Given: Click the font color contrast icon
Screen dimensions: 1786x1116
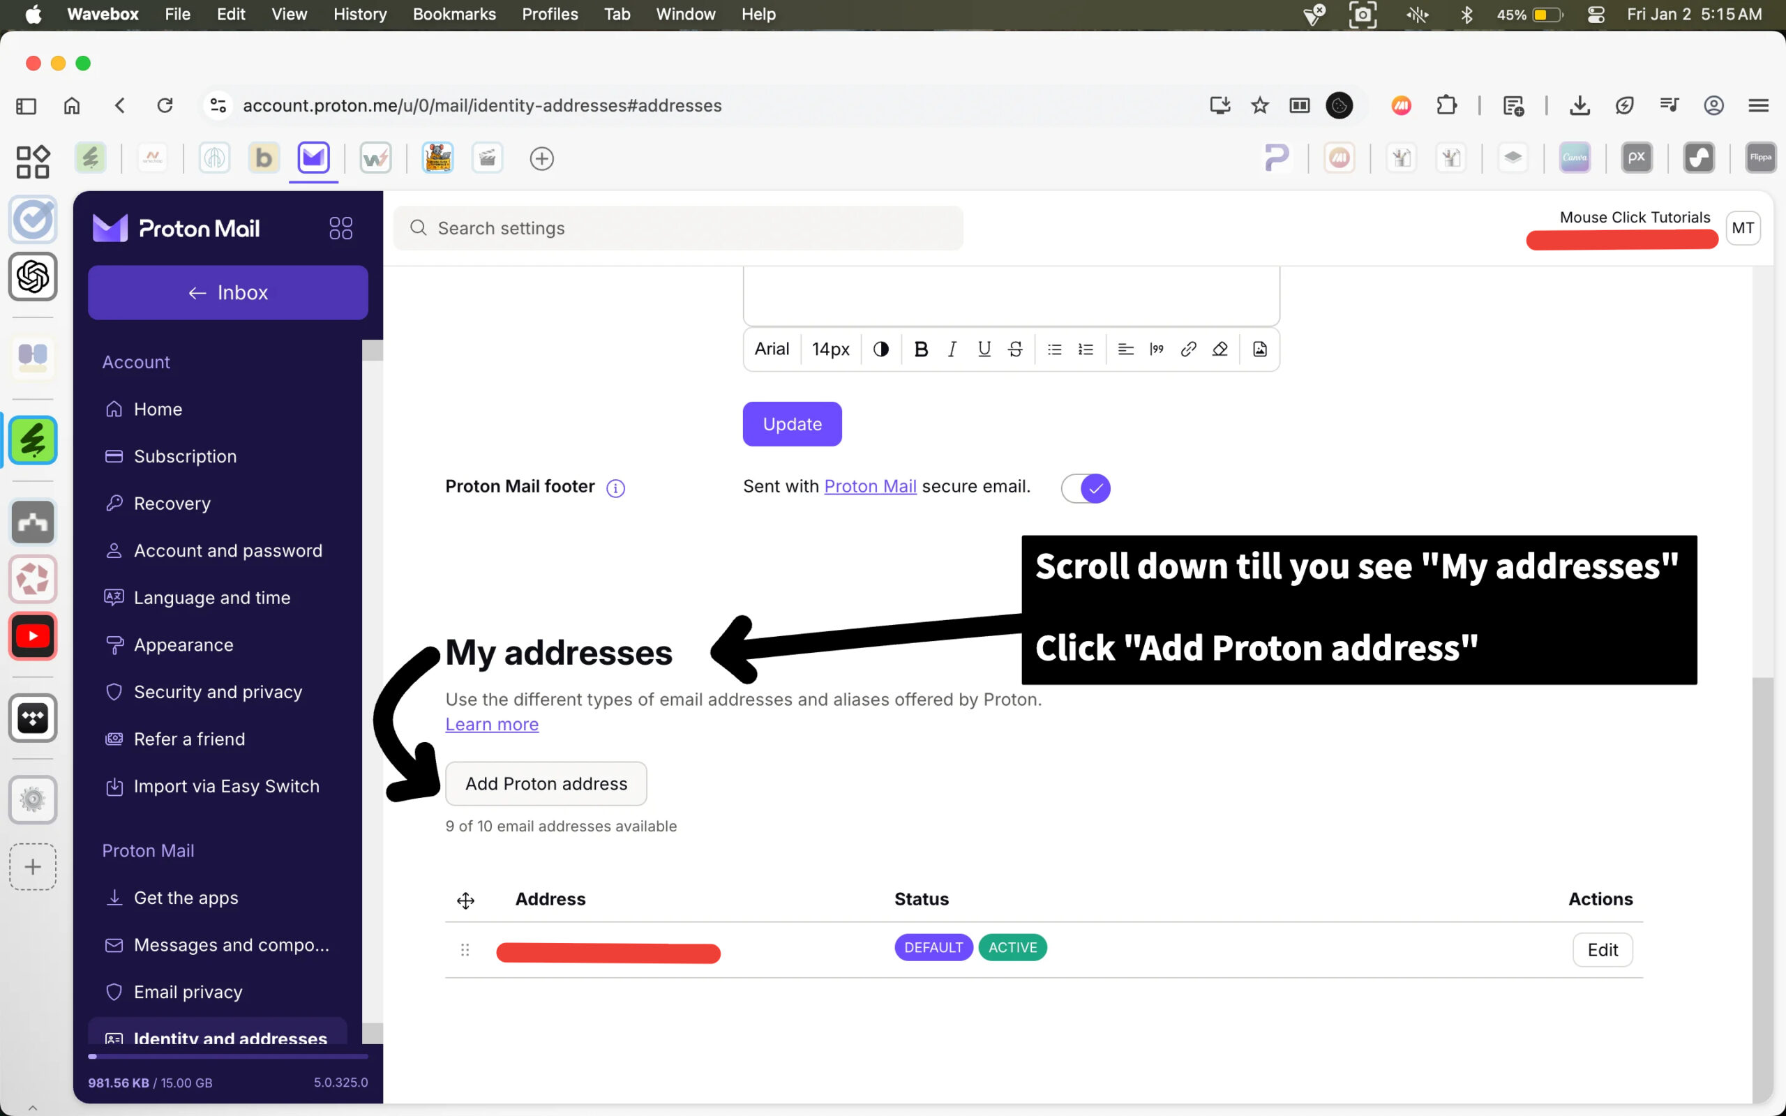Looking at the screenshot, I should pyautogui.click(x=880, y=349).
